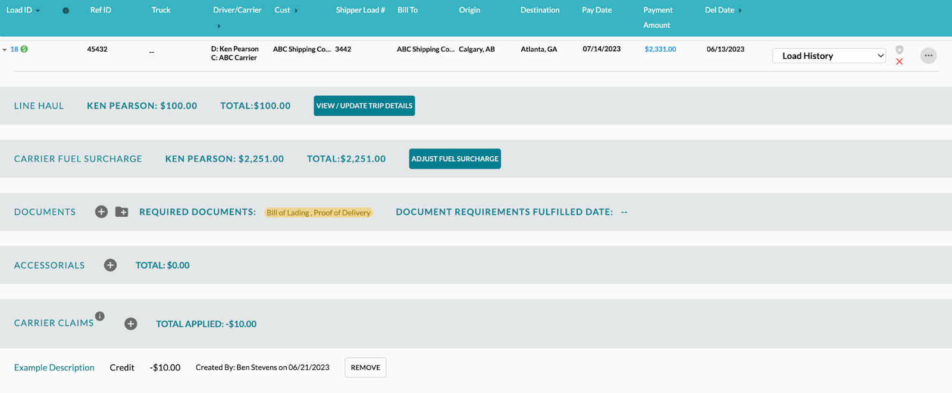This screenshot has width=952, height=393.
Task: Click KEN PEARSON: $100.00 line haul amount
Action: point(142,106)
